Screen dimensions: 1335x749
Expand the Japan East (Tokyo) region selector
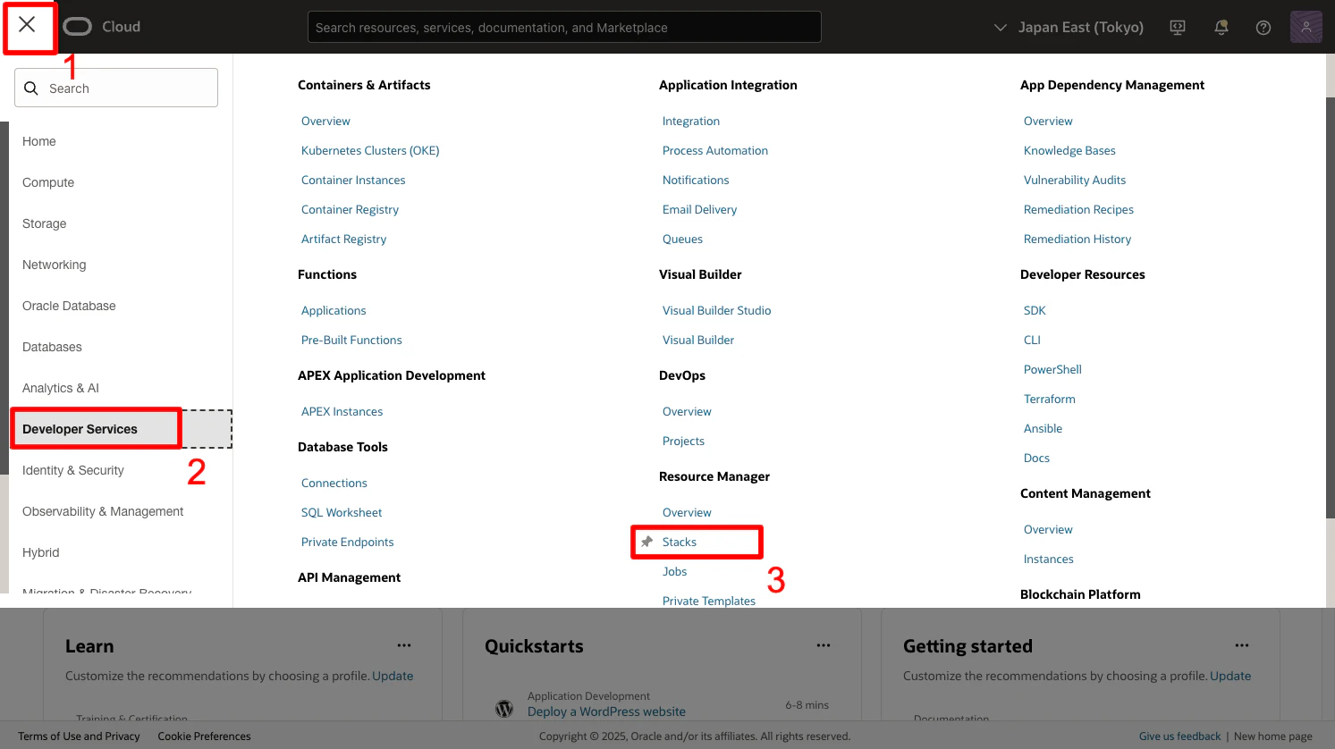click(x=1069, y=28)
